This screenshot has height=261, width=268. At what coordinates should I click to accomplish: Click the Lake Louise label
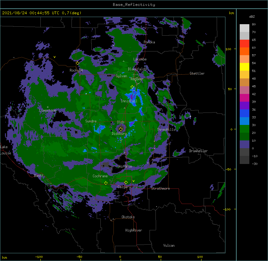pos(6,150)
